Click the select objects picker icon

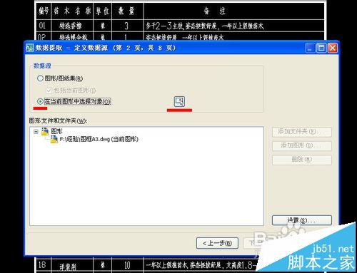pos(179,102)
